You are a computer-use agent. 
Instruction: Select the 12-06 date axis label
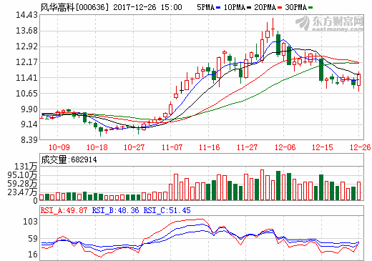click(285, 147)
